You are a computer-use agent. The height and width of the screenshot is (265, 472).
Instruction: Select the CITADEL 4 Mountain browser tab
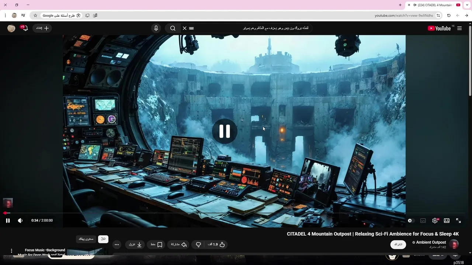pyautogui.click(x=434, y=5)
